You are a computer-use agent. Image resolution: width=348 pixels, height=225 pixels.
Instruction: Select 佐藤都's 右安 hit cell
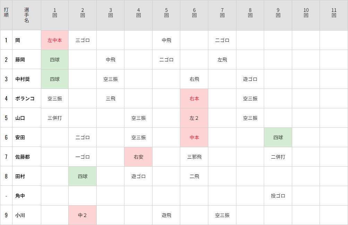(138, 157)
